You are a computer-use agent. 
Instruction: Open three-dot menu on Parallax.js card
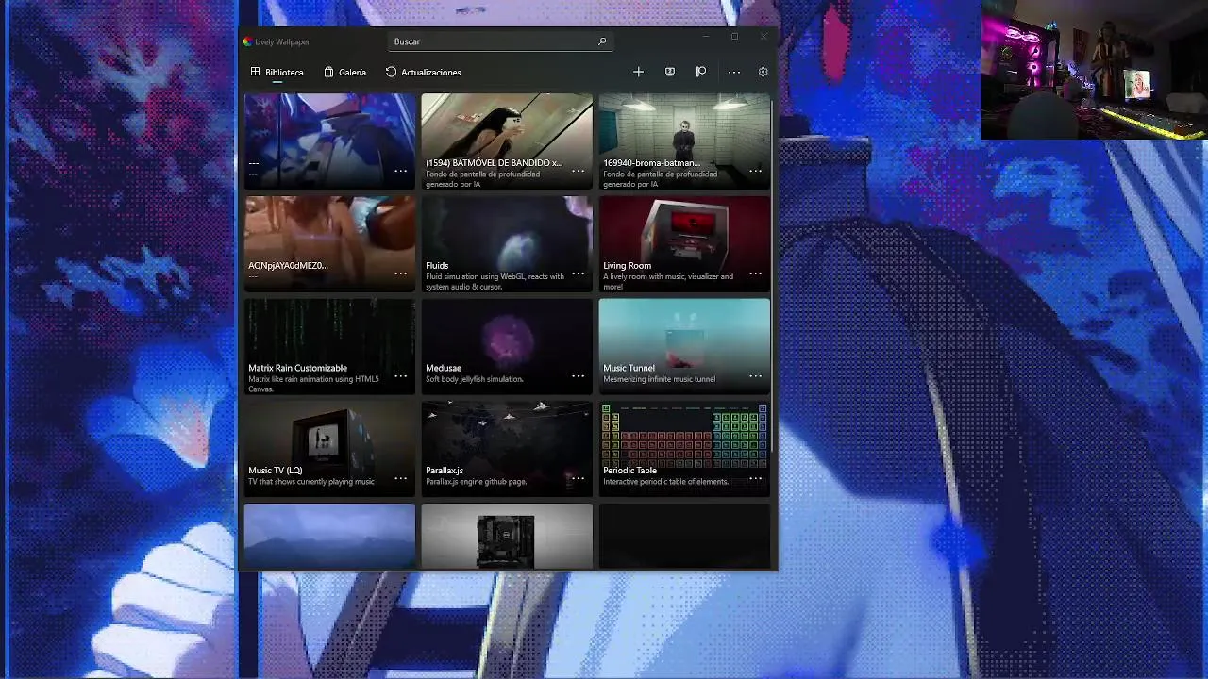[579, 478]
